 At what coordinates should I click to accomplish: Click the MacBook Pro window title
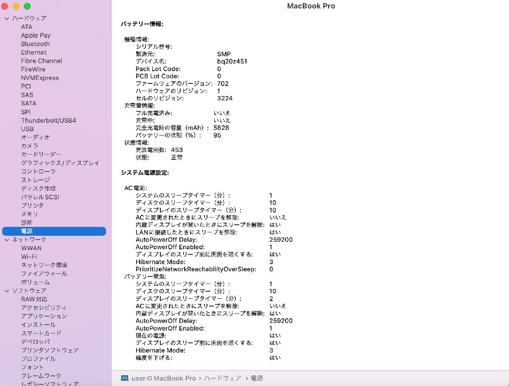[x=311, y=6]
